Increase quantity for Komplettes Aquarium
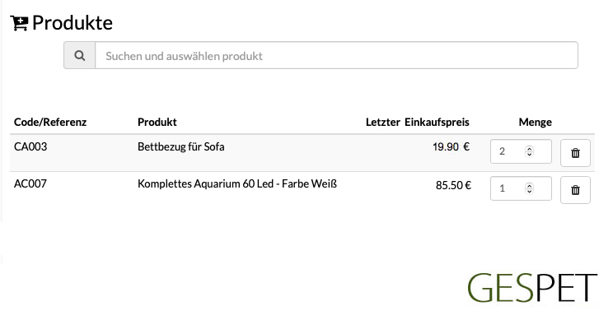This screenshot has height=320, width=599. [529, 185]
